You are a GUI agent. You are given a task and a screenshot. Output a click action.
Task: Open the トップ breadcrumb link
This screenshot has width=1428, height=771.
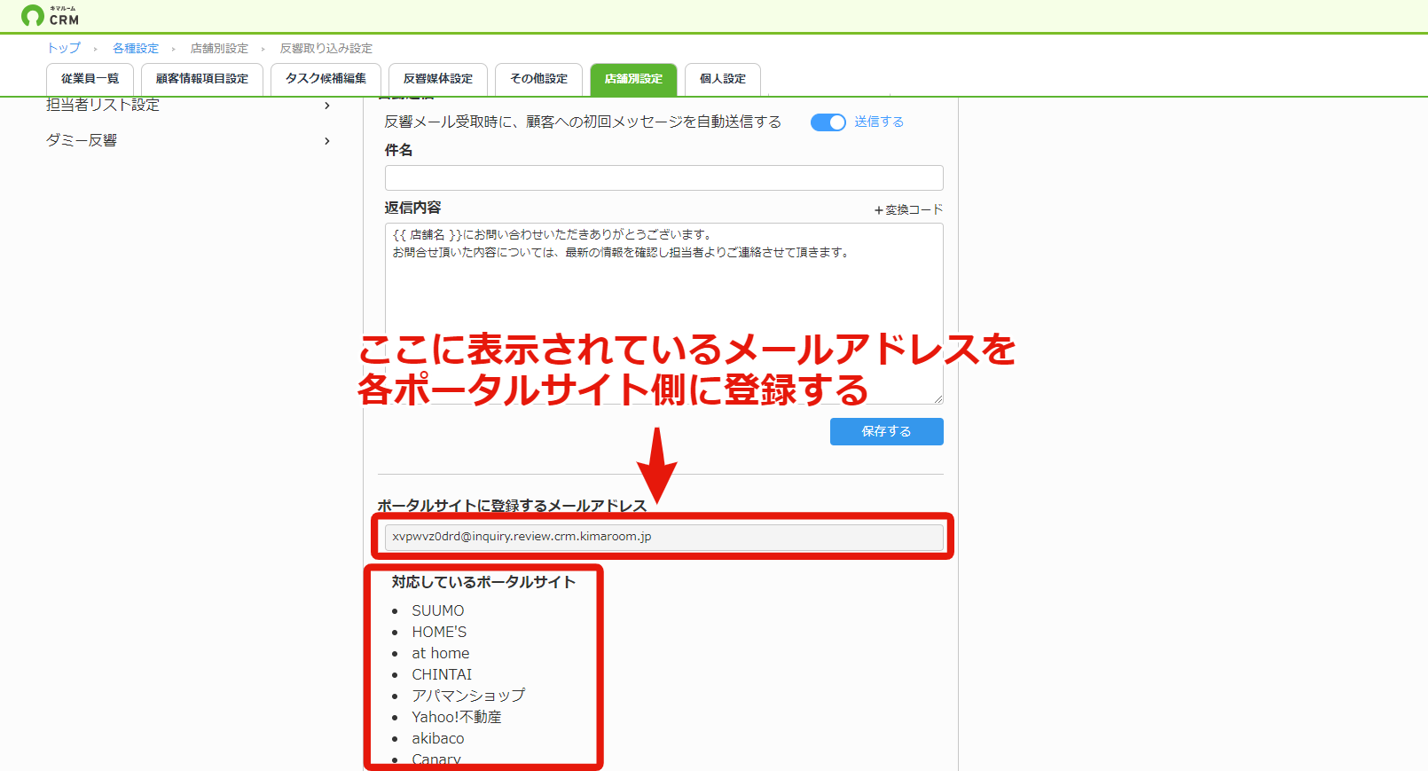pos(64,48)
